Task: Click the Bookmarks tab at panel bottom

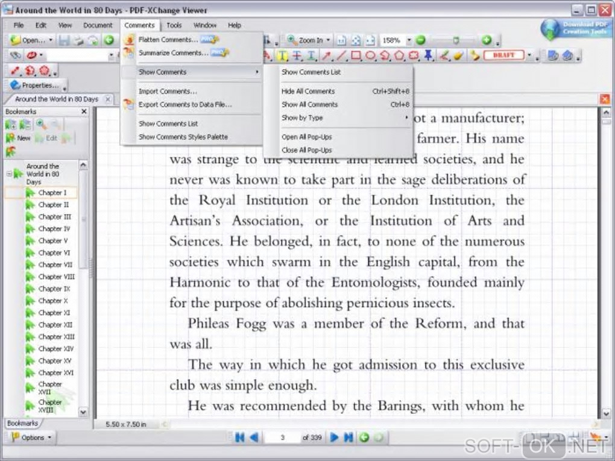Action: click(x=22, y=424)
